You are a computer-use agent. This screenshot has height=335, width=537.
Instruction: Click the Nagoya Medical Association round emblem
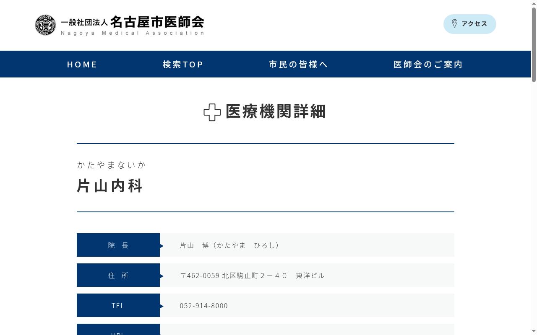[45, 25]
